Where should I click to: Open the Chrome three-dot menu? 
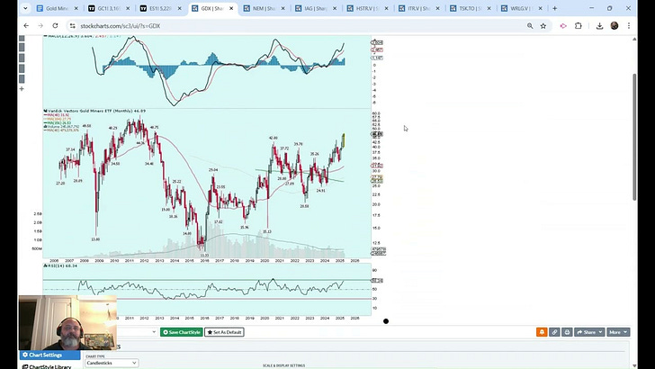629,26
